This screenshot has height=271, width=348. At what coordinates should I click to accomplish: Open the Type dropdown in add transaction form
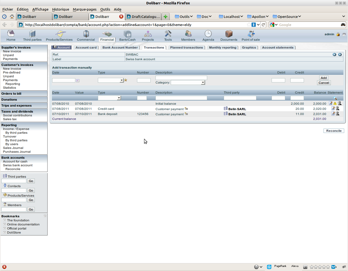pos(111,80)
